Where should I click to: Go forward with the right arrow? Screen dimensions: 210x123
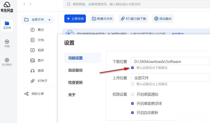pos(31,4)
